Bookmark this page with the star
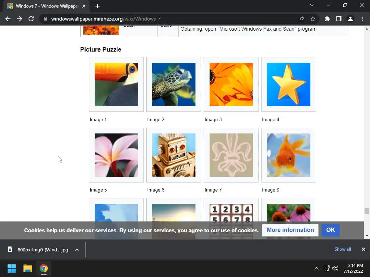The width and height of the screenshot is (370, 277). pyautogui.click(x=313, y=19)
